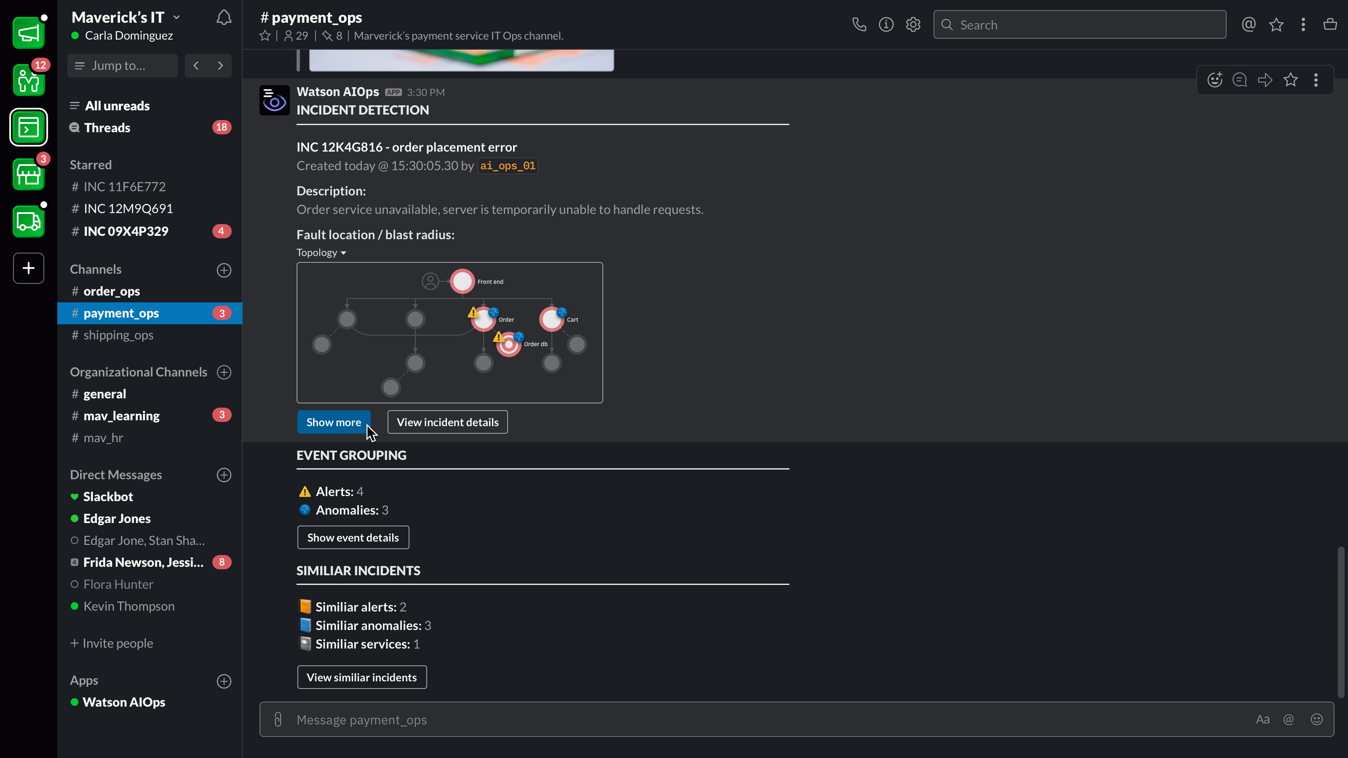Share message using forward arrow icon
Screen dimensions: 1348x758
pyautogui.click(x=1265, y=80)
